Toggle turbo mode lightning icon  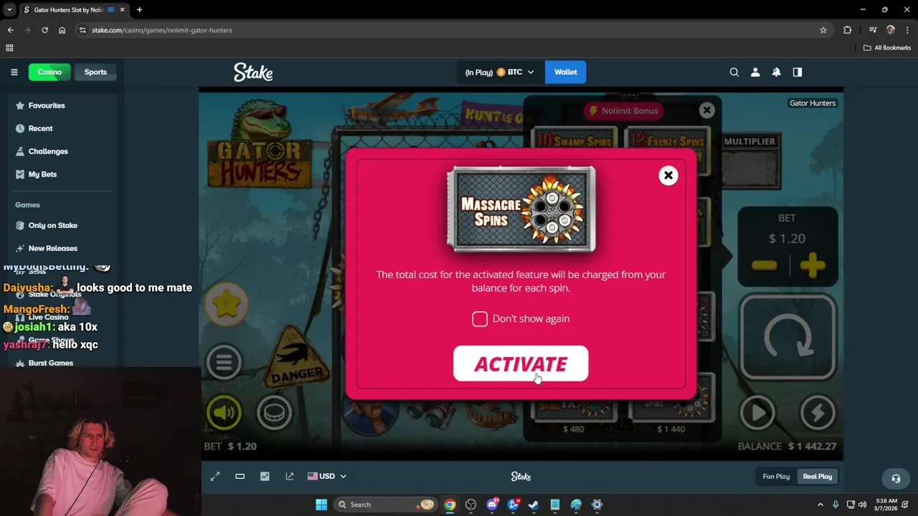coord(818,413)
